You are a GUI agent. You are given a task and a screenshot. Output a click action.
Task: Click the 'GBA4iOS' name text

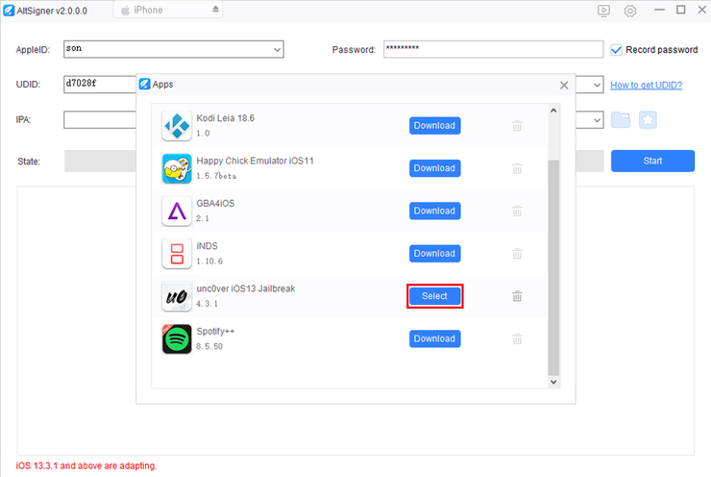[215, 203]
